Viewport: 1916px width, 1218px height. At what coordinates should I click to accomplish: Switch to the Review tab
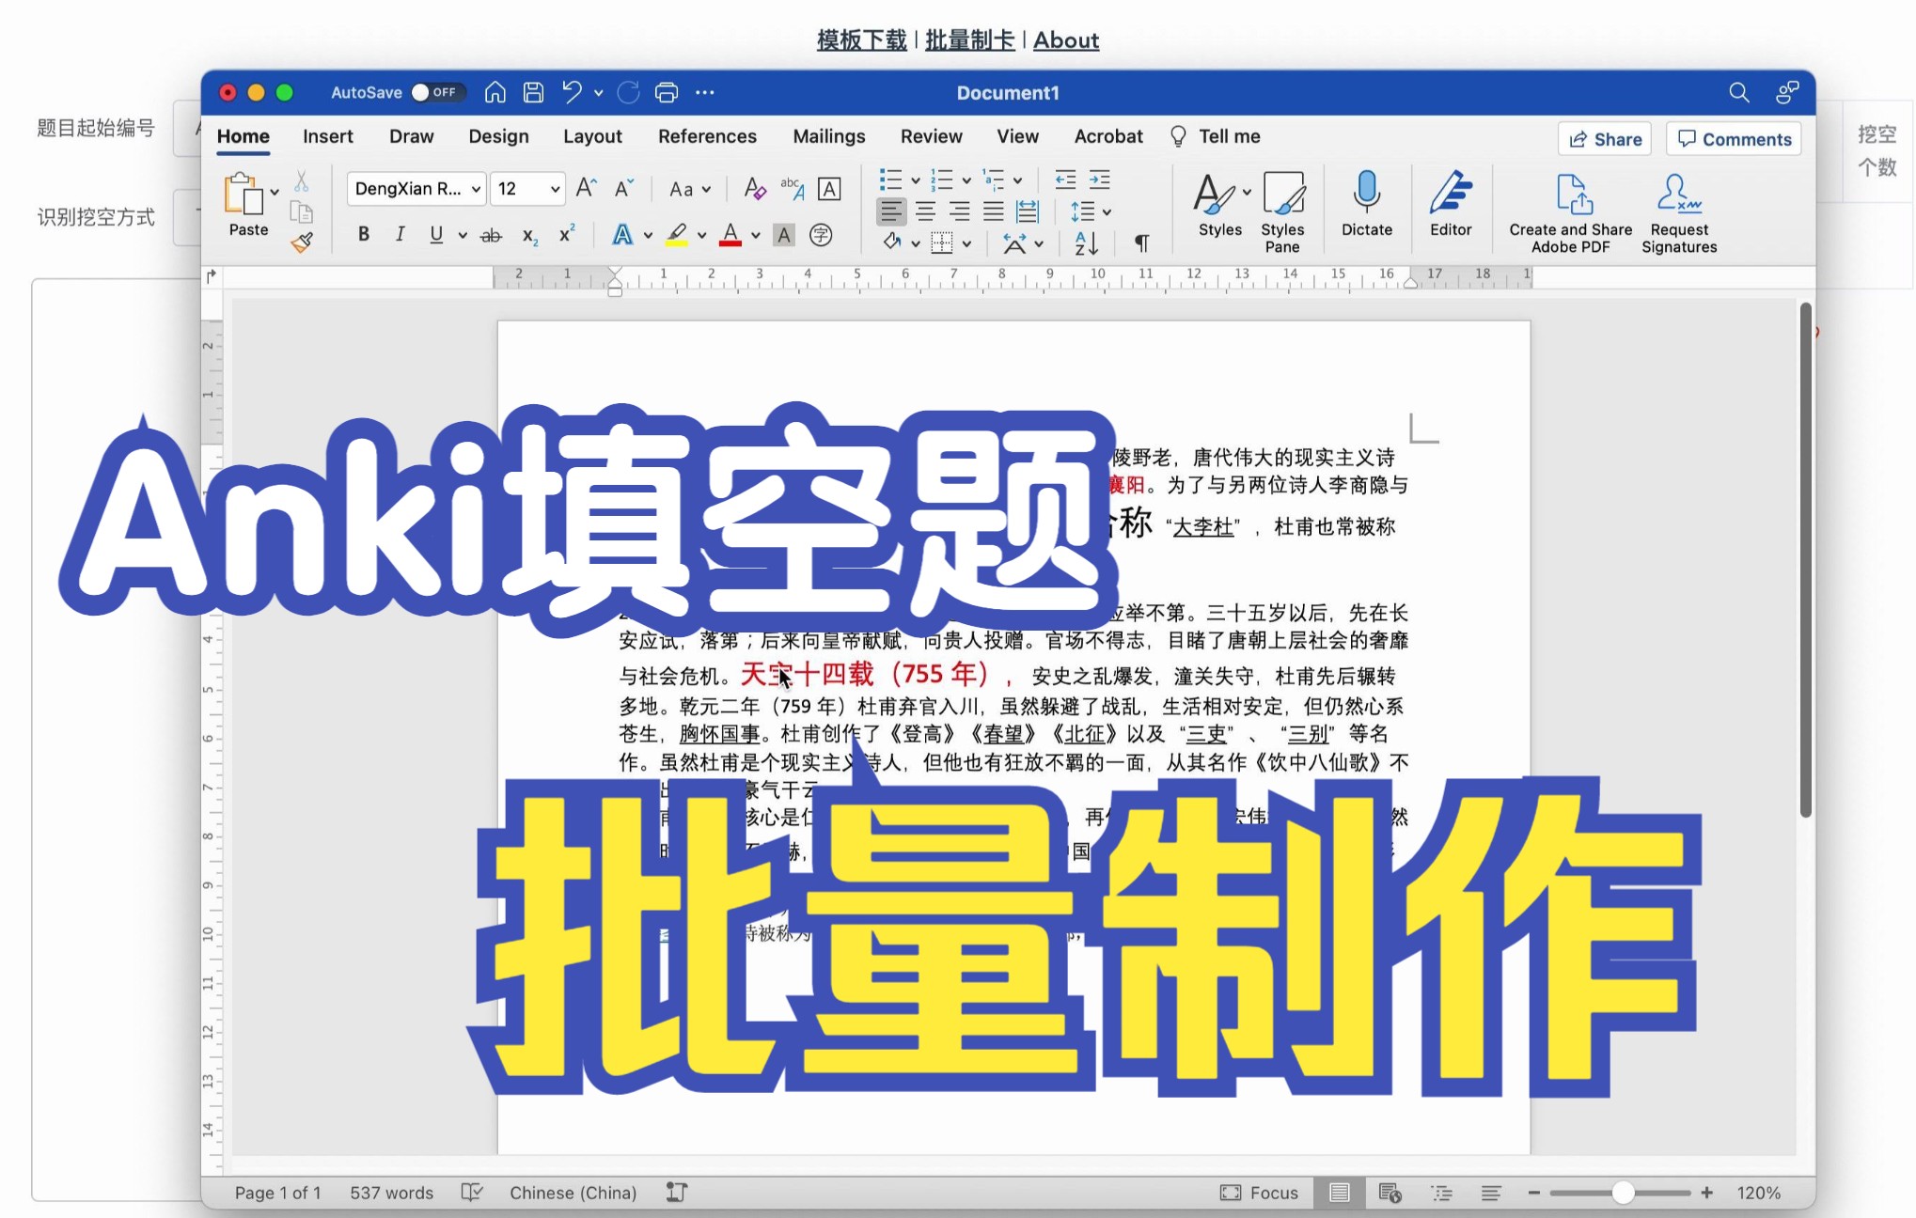[x=931, y=136]
